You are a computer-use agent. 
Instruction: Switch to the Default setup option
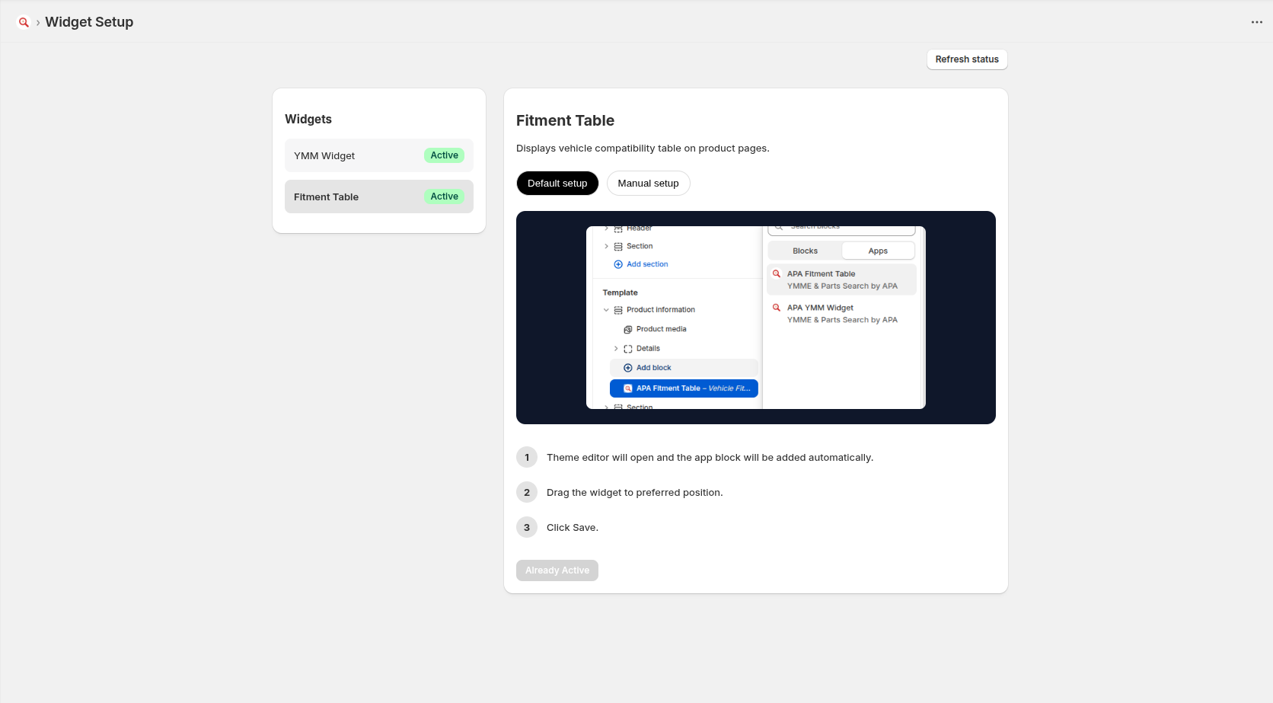tap(557, 184)
